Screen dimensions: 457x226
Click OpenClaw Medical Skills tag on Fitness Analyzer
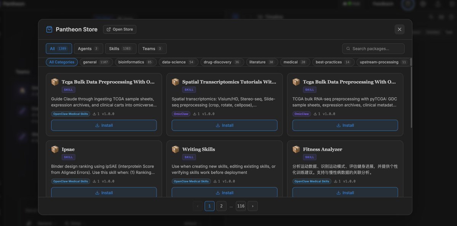click(x=312, y=181)
